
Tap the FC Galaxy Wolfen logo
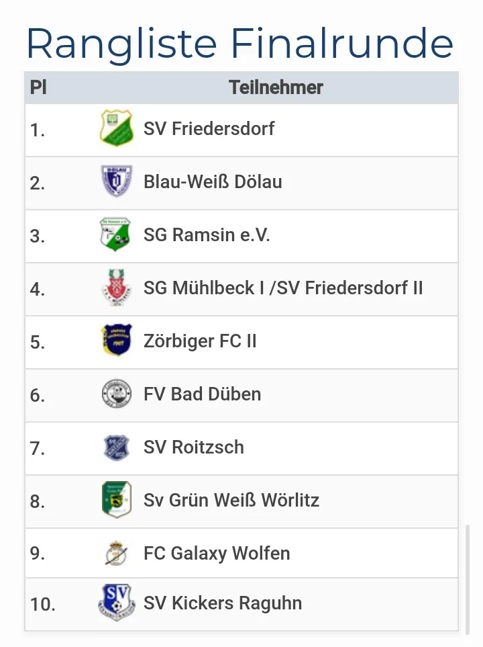pyautogui.click(x=116, y=553)
